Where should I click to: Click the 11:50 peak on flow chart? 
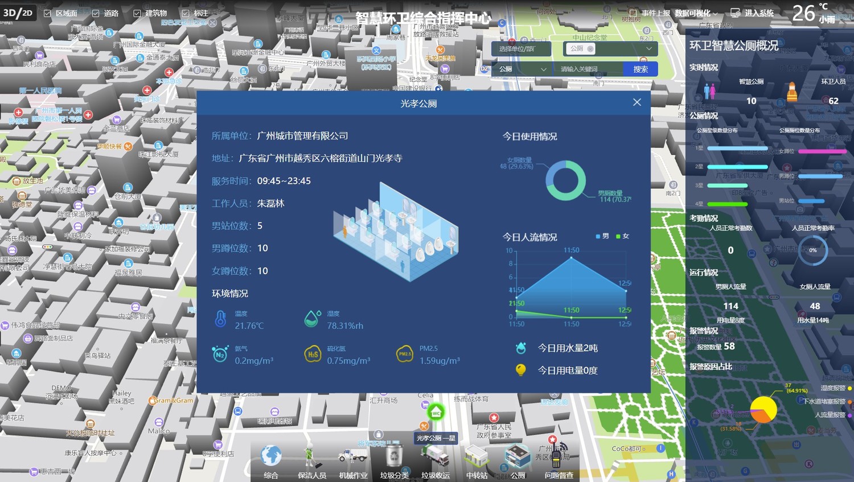click(x=572, y=258)
